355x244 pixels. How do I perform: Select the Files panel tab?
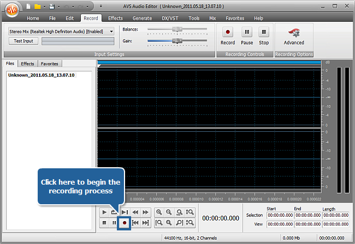coord(10,63)
